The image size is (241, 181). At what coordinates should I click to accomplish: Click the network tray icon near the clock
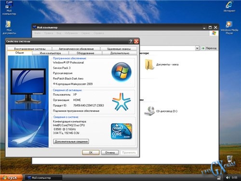click(219, 178)
